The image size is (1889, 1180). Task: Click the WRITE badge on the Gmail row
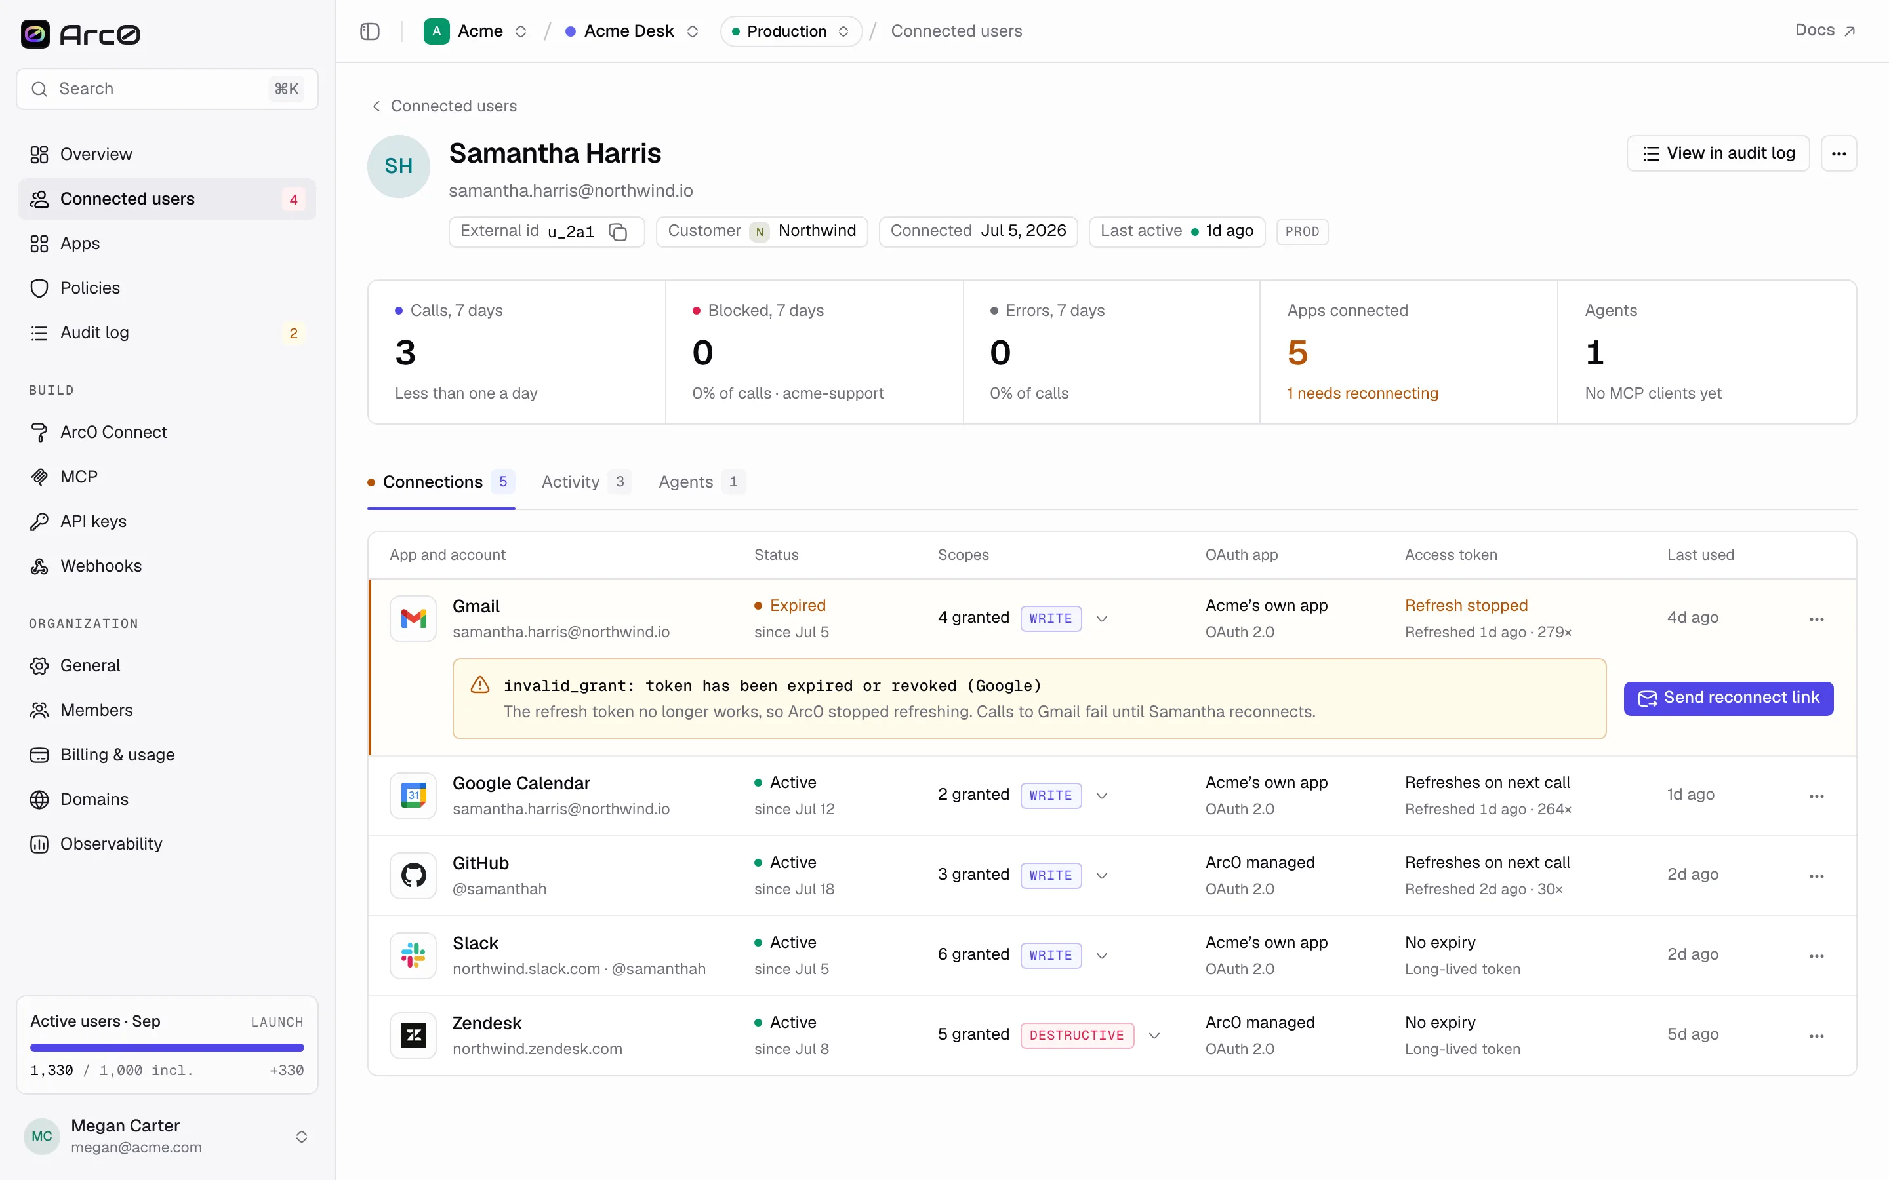1051,619
